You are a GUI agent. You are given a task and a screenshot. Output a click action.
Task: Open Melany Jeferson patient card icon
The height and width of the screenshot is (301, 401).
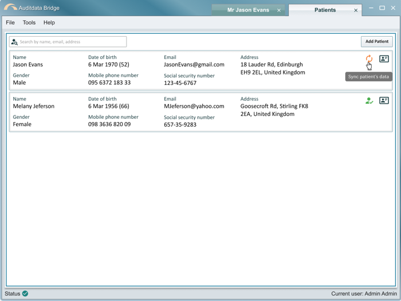tap(384, 100)
